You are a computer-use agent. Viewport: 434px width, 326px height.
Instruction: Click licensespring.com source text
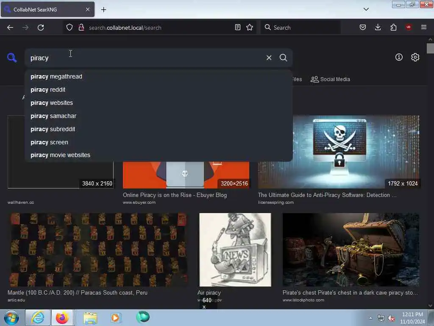[275, 202]
